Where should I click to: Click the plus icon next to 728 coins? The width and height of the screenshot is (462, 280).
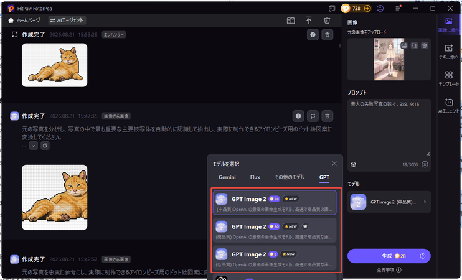click(367, 9)
